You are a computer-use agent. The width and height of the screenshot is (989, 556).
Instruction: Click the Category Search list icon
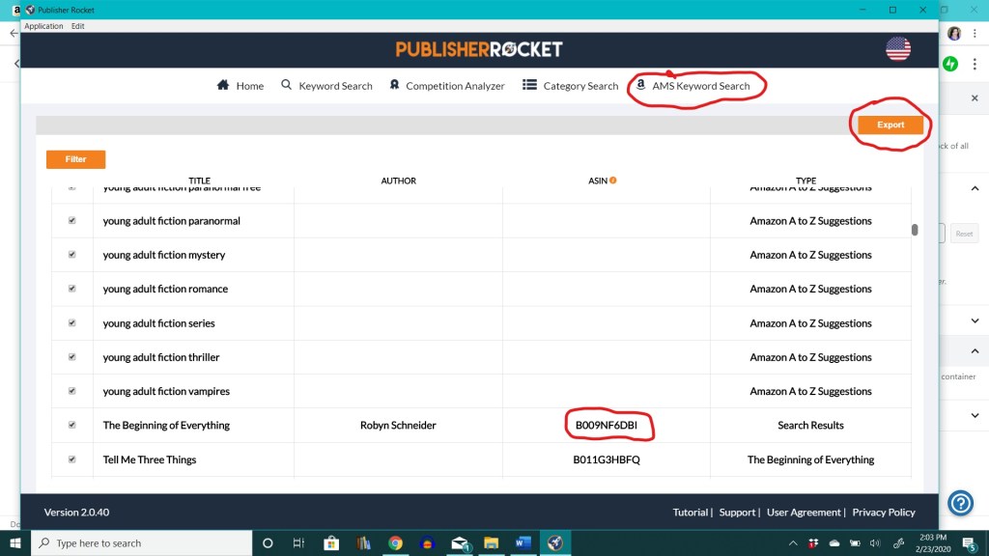[530, 85]
